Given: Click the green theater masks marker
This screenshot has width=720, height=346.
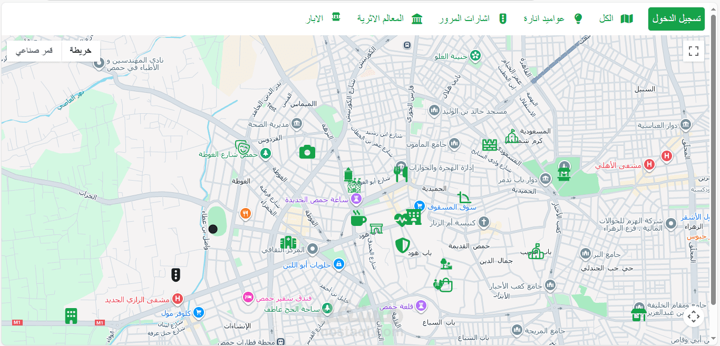Looking at the screenshot, I should click(x=242, y=147).
